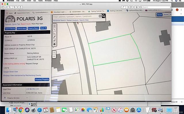Open the Google Street View link
The image size is (184, 114).
click(11, 72)
